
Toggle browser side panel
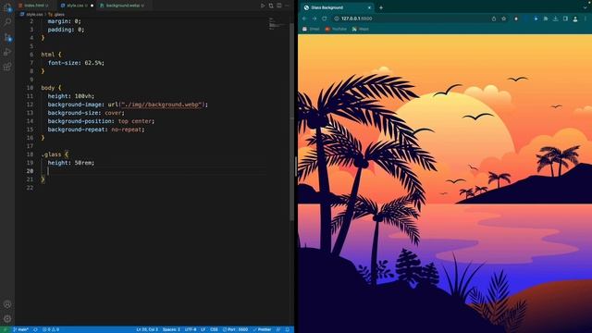point(565,18)
